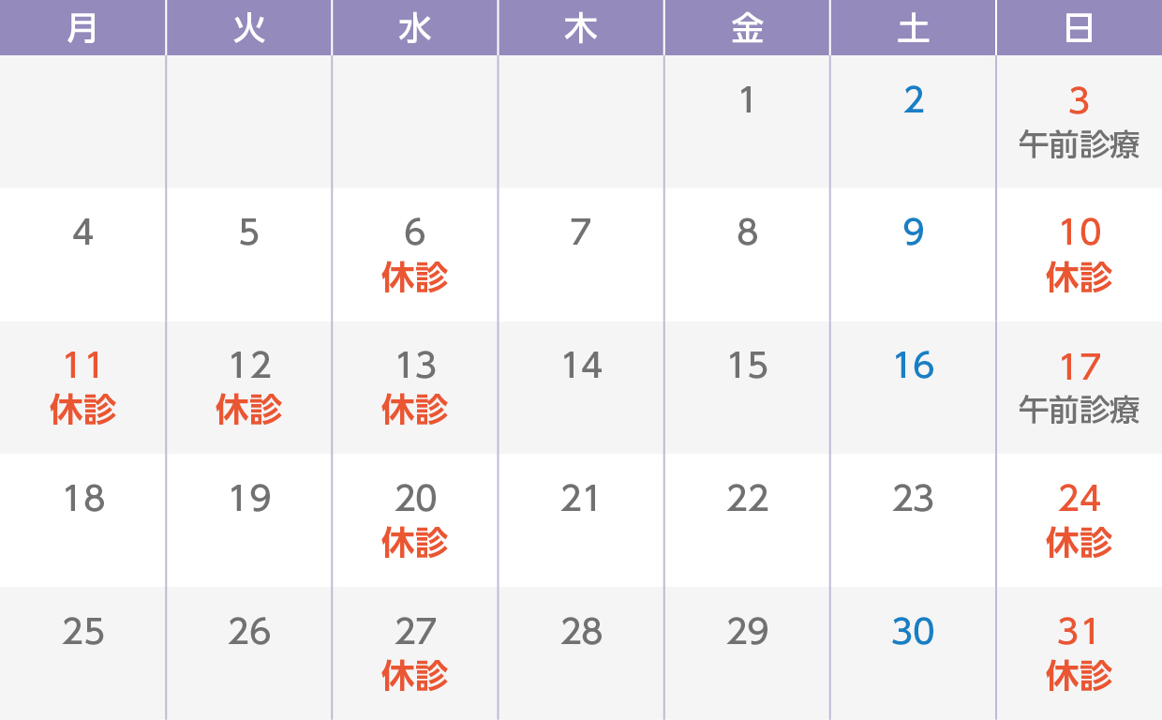This screenshot has height=720, width=1162.
Task: Click the 水 (Wednesday) column header
Action: [x=414, y=28]
